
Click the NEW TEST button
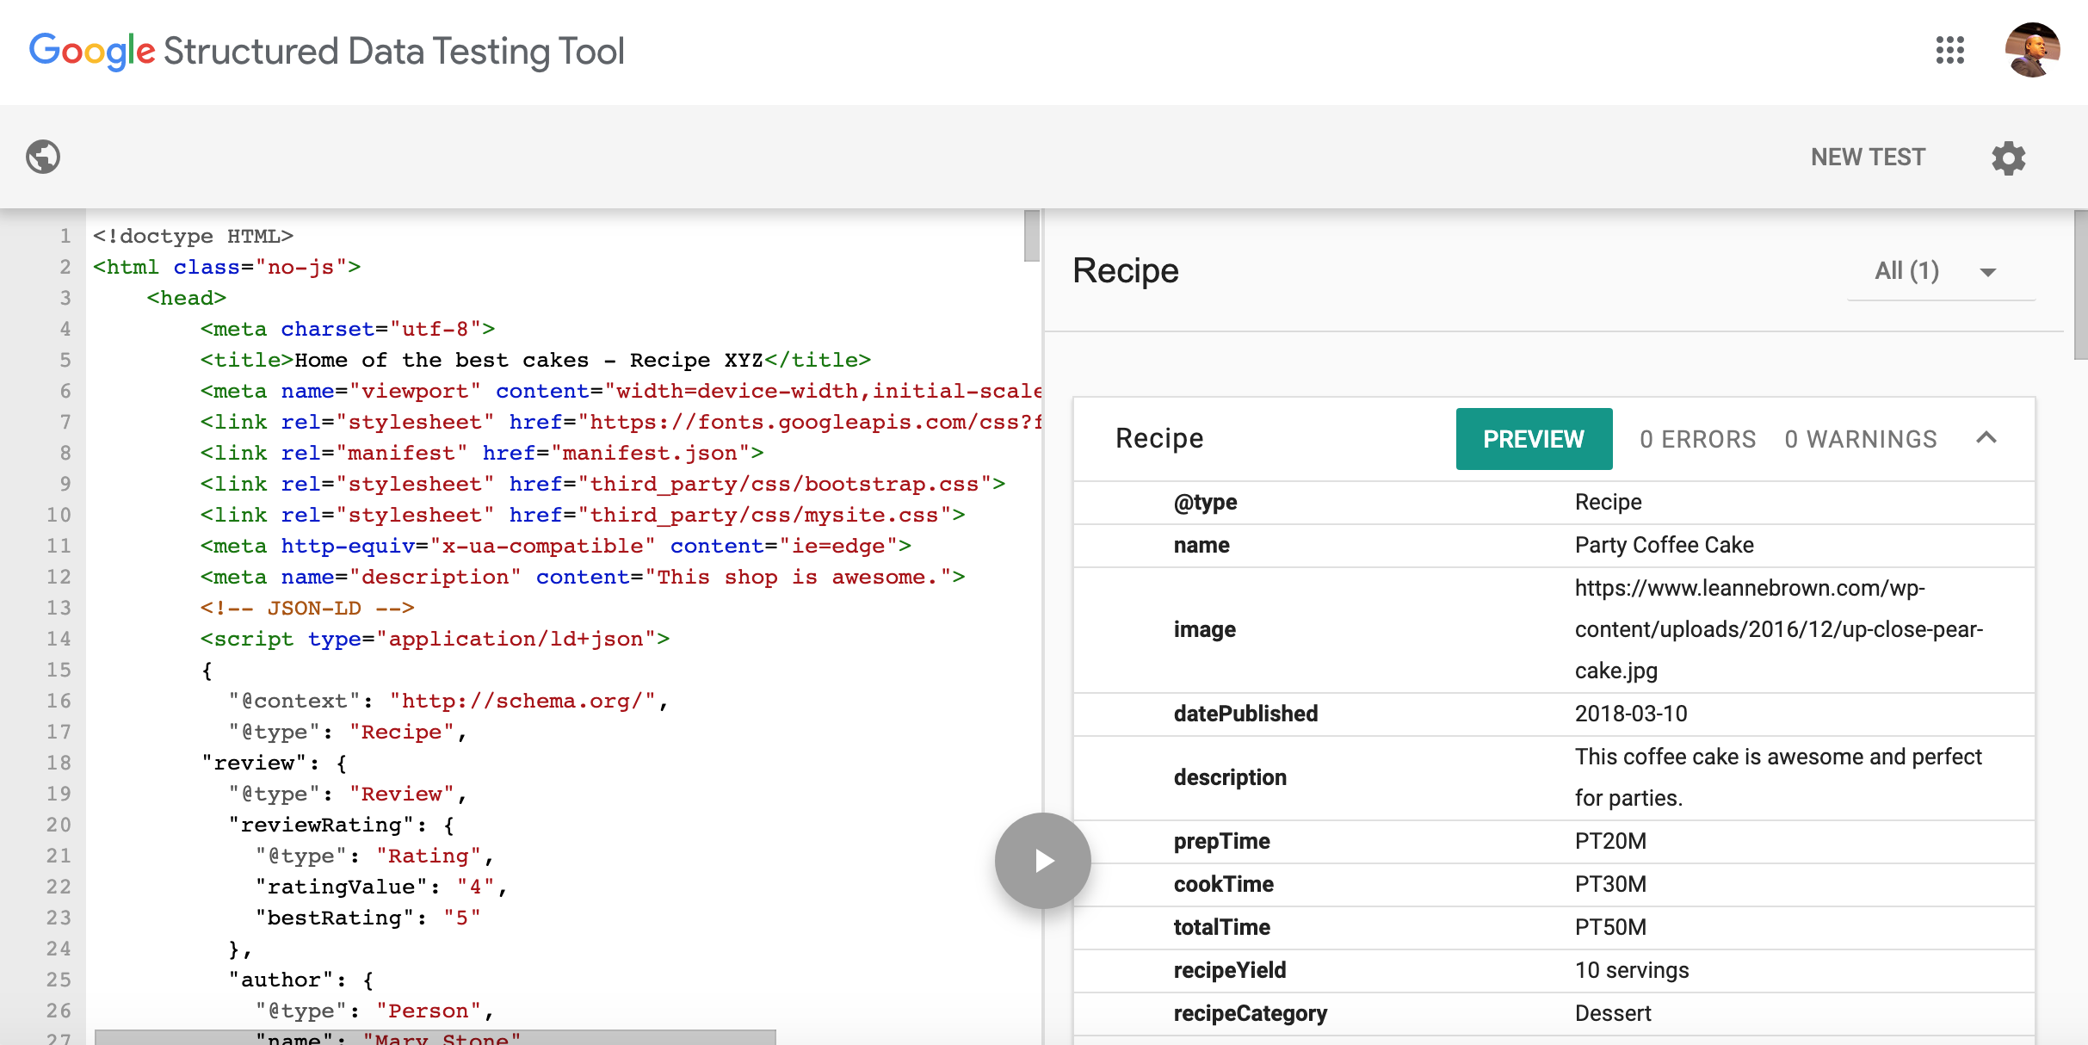pos(1868,157)
